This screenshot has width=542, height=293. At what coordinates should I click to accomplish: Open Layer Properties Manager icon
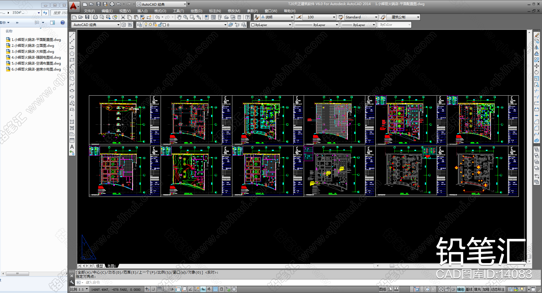139,25
